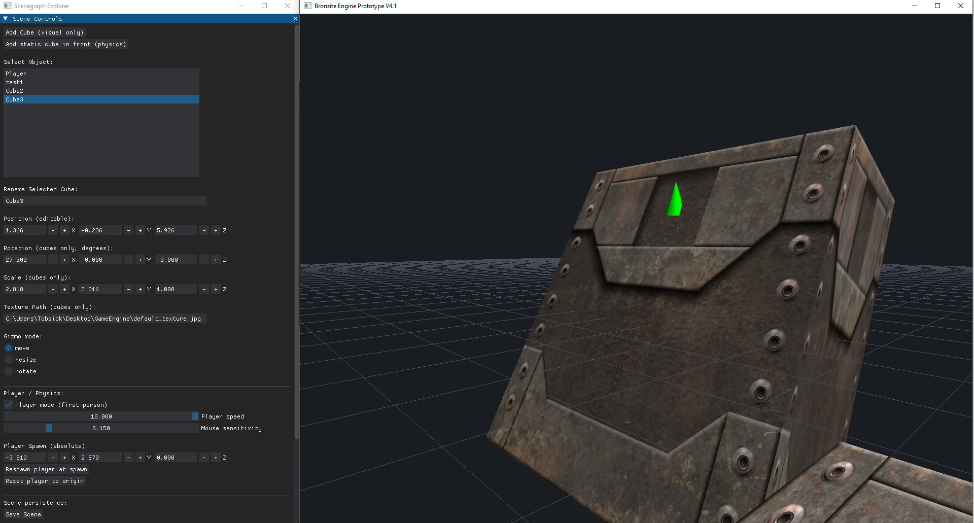974x523 pixels.
Task: Click the Scenegraph Explorer window title icon
Action: (7, 6)
